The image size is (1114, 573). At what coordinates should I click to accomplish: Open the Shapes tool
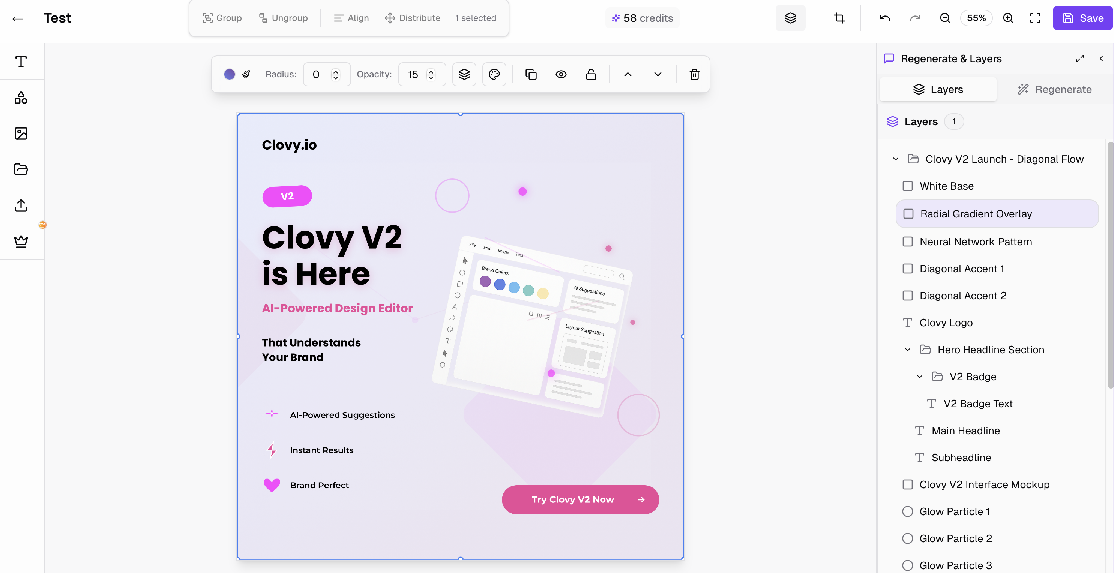(21, 97)
